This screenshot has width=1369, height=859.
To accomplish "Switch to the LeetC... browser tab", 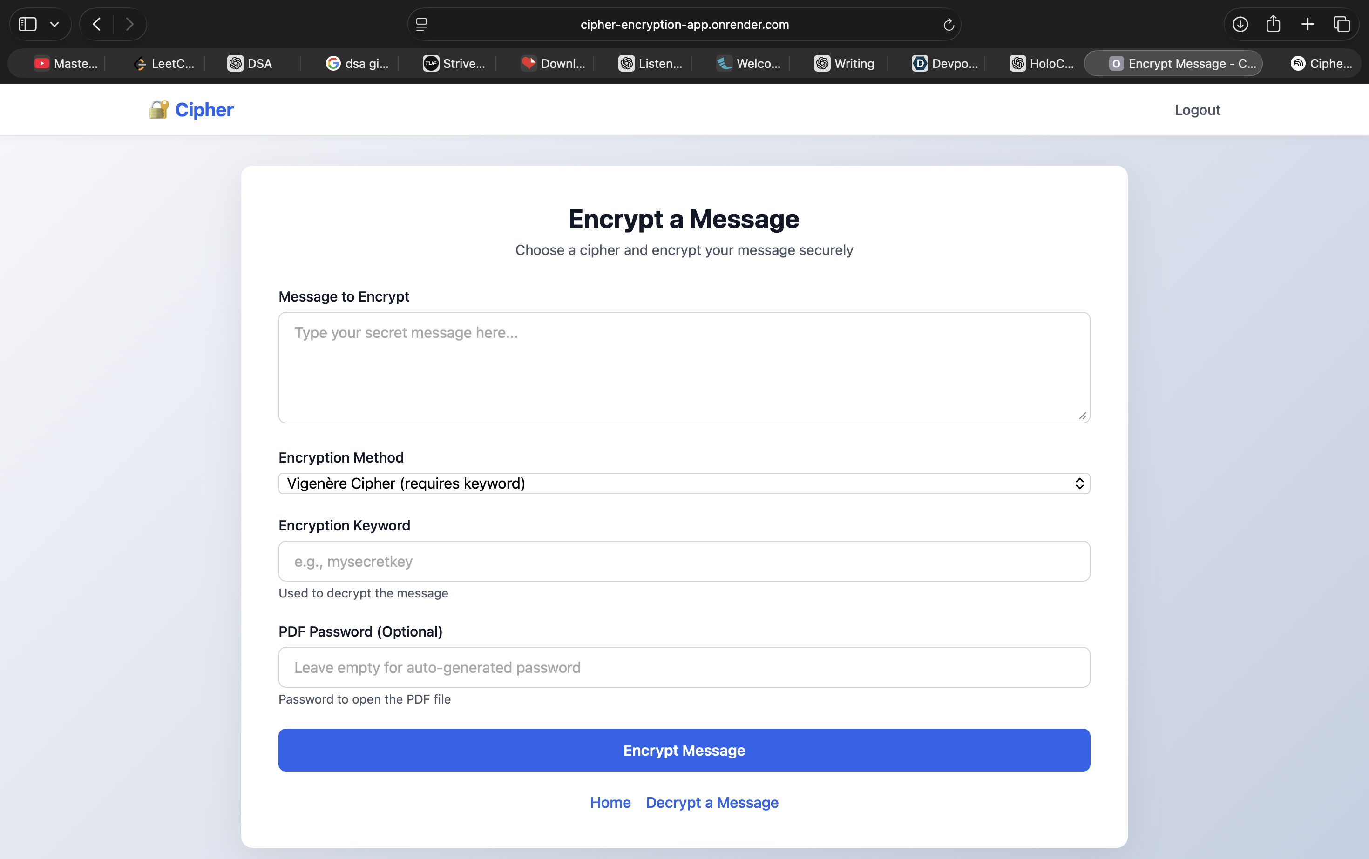I will tap(164, 64).
